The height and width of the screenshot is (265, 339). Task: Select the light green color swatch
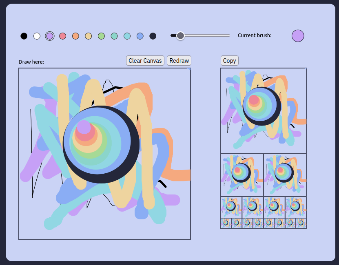(x=101, y=36)
